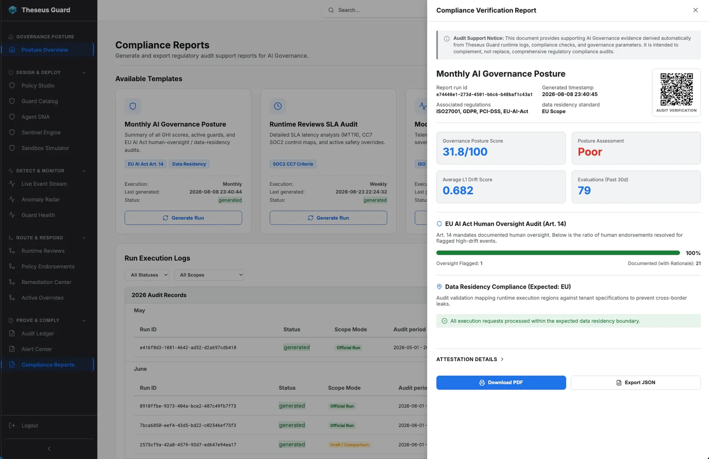This screenshot has width=709, height=459.
Task: Click the Audit Support Notice info icon
Action: (447, 39)
